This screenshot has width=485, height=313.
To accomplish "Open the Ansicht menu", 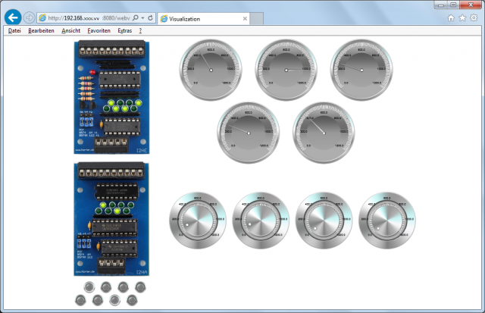I will [70, 31].
